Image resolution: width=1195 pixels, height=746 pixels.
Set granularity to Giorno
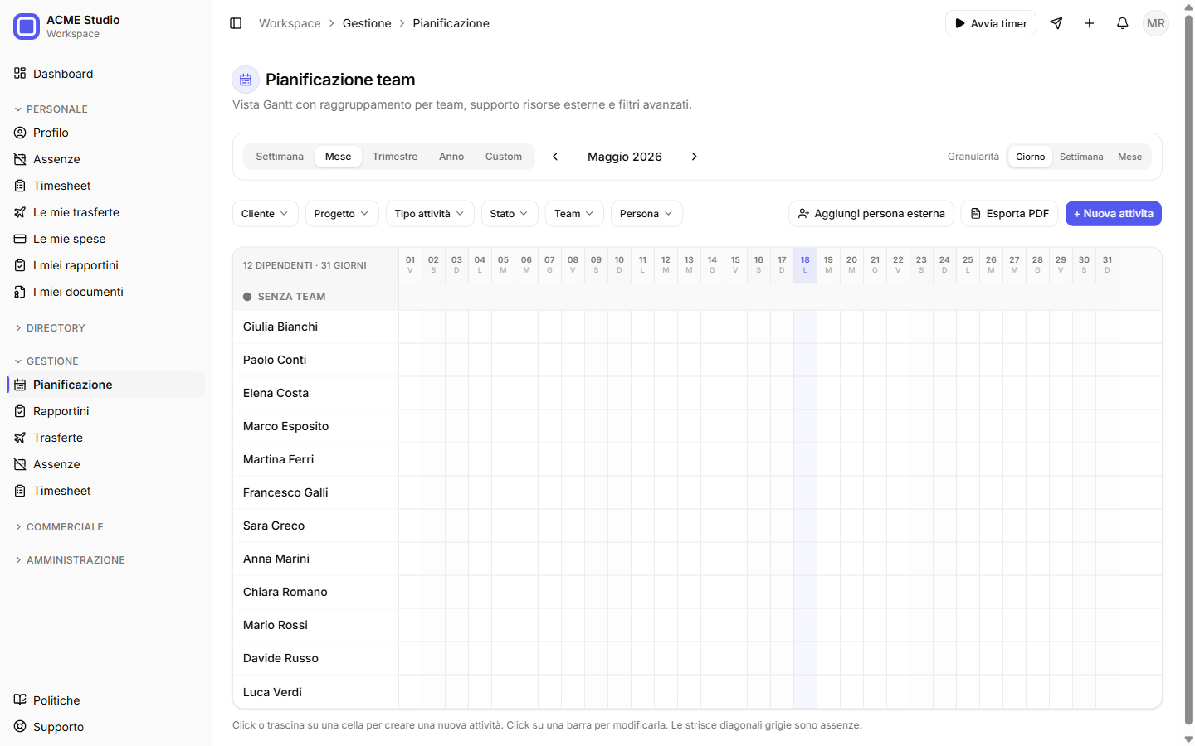pos(1031,157)
